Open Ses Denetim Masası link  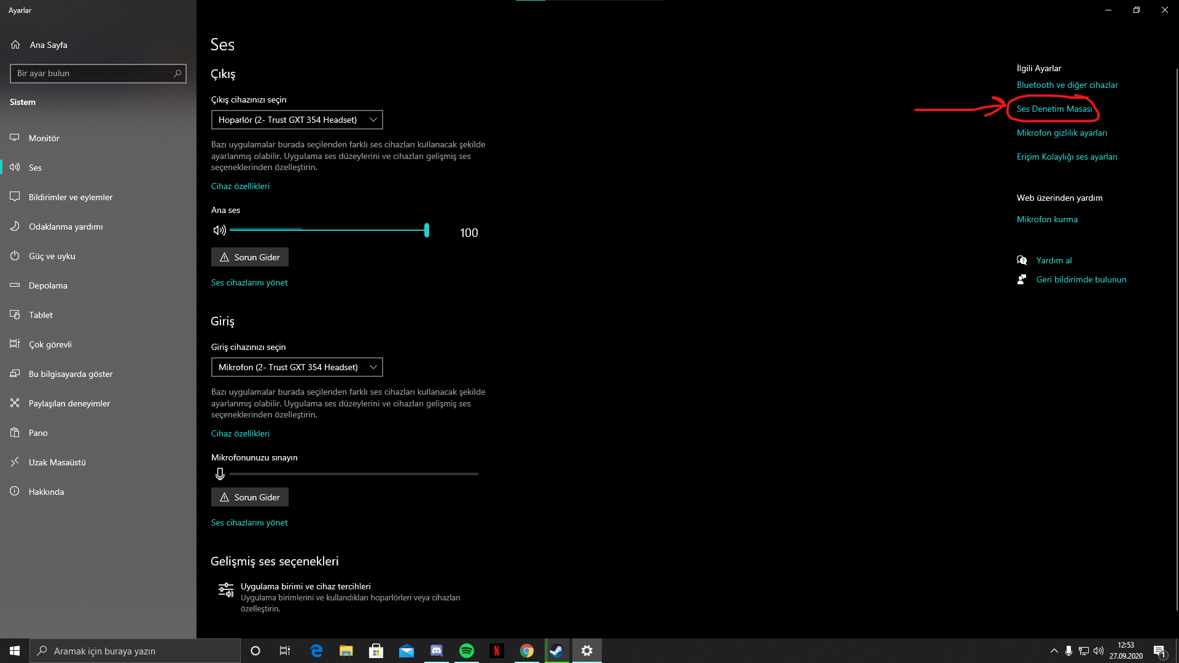[1054, 109]
